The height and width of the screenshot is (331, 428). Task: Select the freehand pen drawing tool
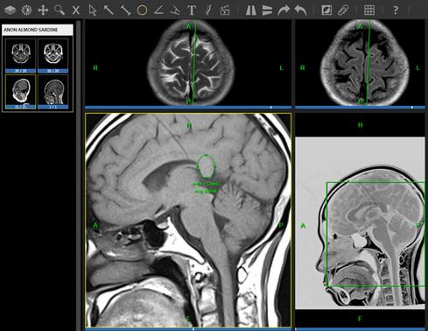[x=207, y=11]
